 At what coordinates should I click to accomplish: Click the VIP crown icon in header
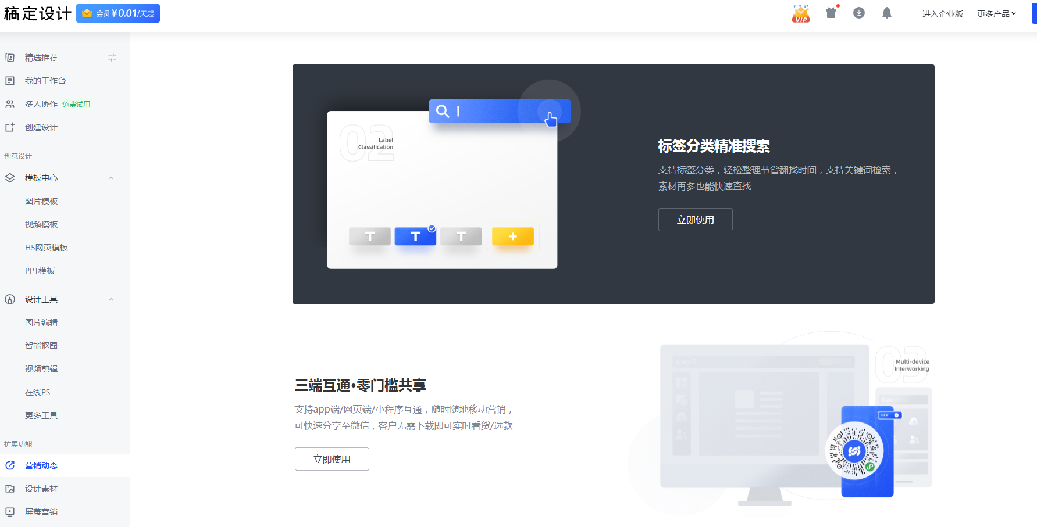(801, 13)
